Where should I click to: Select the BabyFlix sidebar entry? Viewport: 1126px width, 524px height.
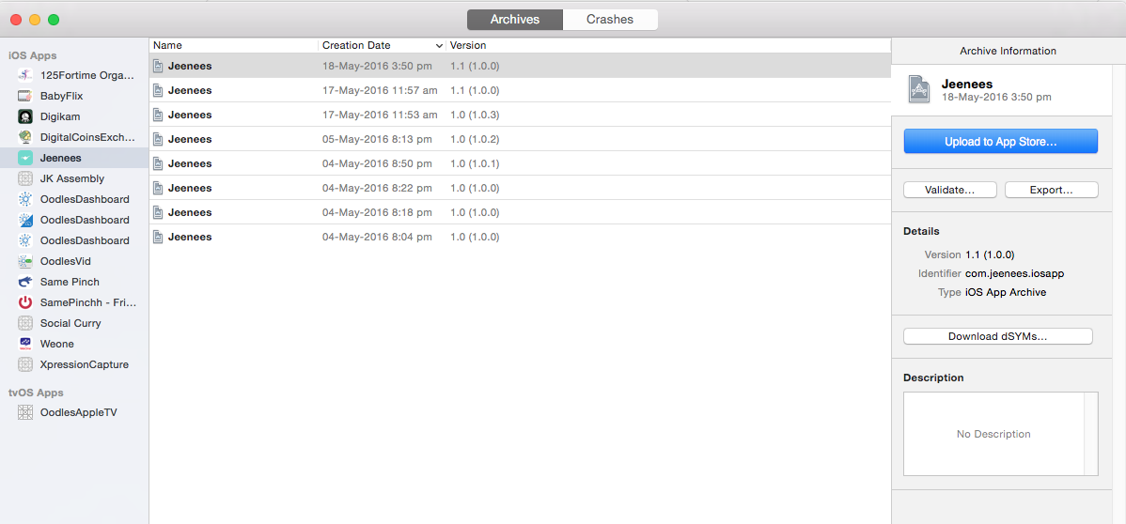coord(74,96)
